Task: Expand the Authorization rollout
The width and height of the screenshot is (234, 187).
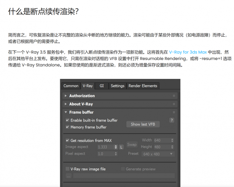Action: [x=120, y=96]
